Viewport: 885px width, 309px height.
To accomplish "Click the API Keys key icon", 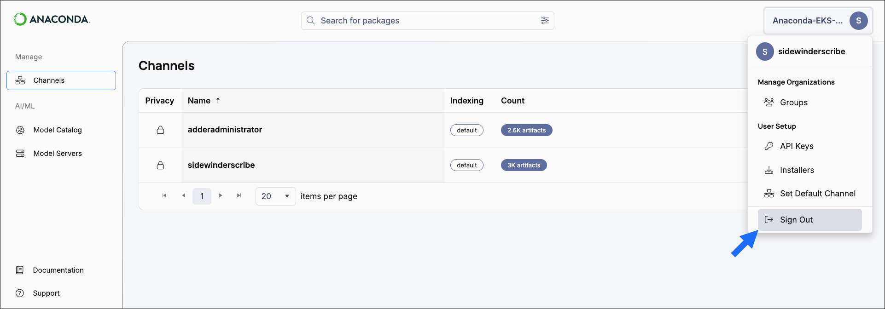I will [769, 146].
